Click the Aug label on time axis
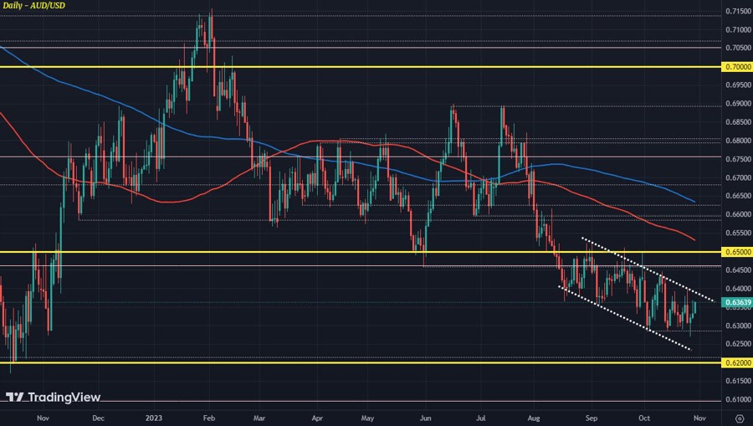The image size is (753, 426). click(x=534, y=418)
